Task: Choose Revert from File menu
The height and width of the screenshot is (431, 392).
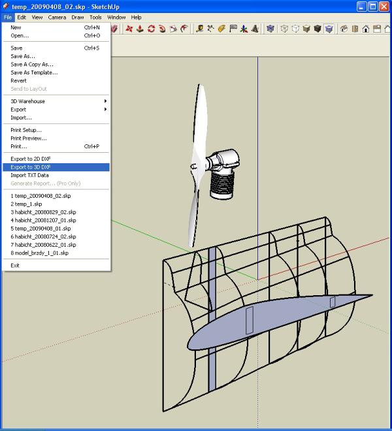Action: point(56,81)
